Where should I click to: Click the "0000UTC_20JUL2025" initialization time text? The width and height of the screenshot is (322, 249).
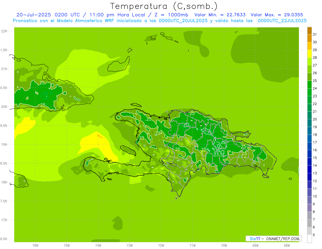pyautogui.click(x=184, y=21)
